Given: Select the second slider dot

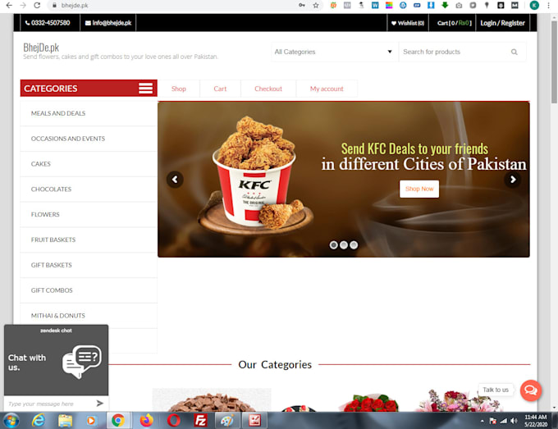Looking at the screenshot, I should coord(343,244).
